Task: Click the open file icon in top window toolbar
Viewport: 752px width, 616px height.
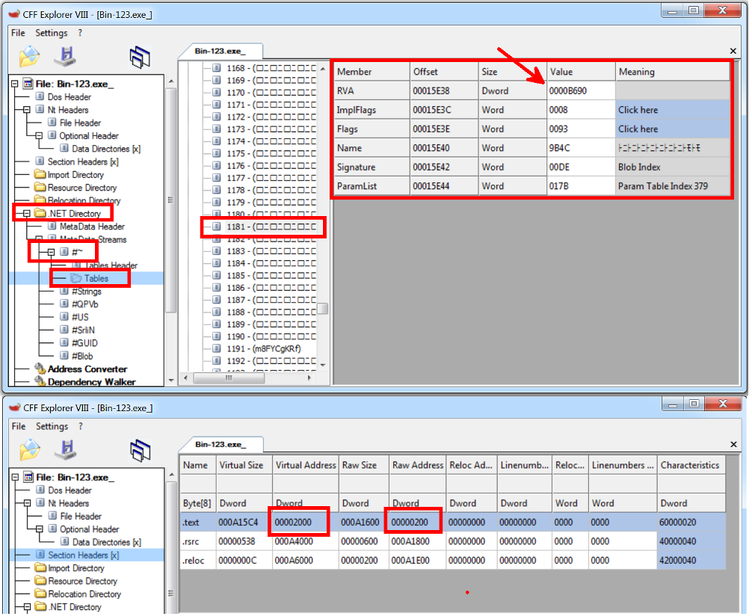Action: pos(29,57)
